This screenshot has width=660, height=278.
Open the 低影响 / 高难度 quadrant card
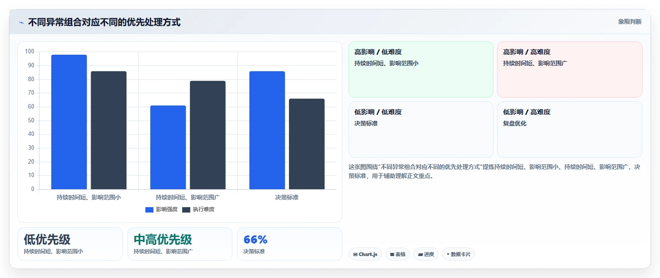click(570, 130)
